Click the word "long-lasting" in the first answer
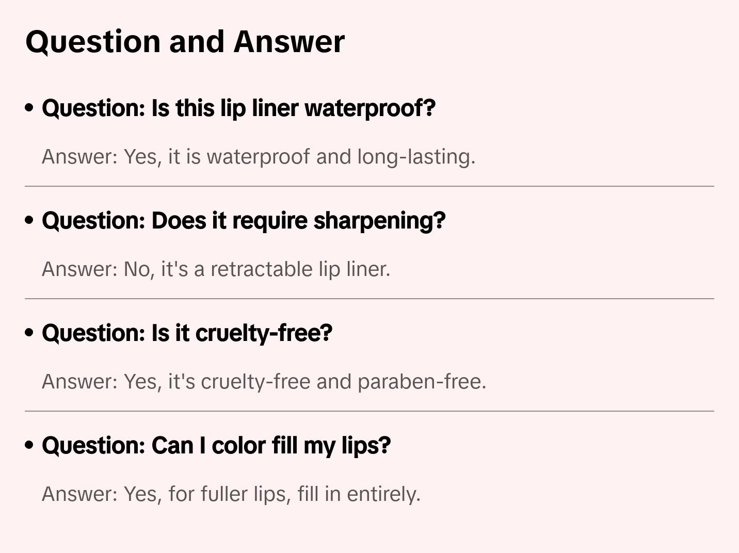Image resolution: width=739 pixels, height=553 pixels. [x=416, y=157]
